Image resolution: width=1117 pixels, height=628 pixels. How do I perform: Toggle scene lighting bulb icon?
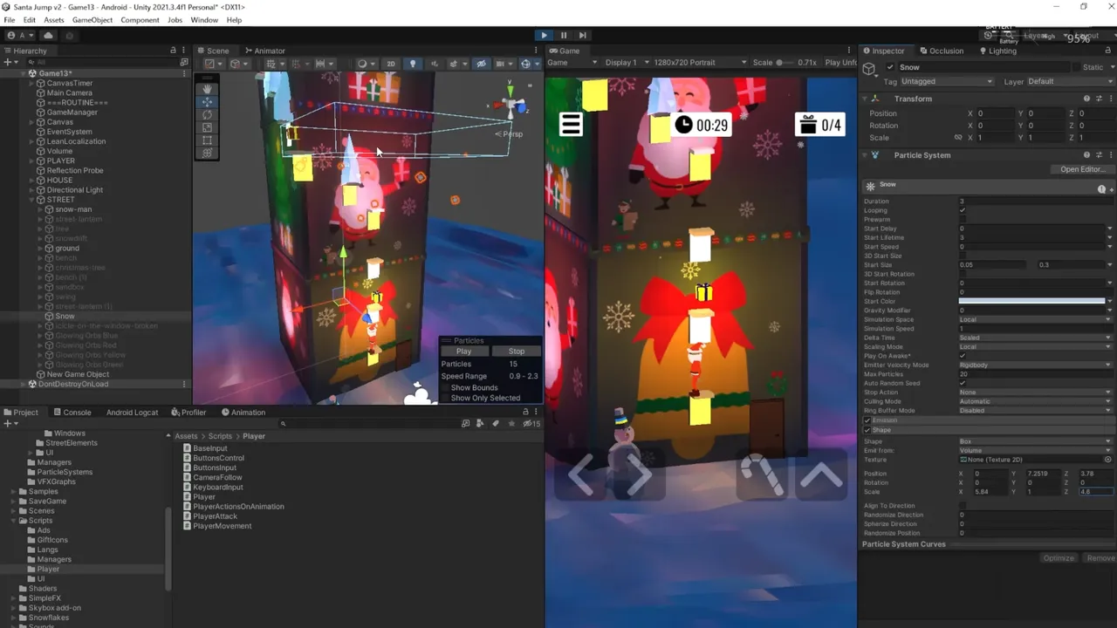click(x=413, y=64)
